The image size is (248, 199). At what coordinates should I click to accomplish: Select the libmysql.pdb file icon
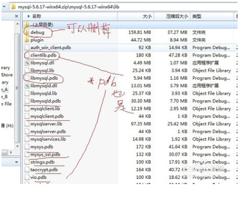pyautogui.click(x=27, y=78)
